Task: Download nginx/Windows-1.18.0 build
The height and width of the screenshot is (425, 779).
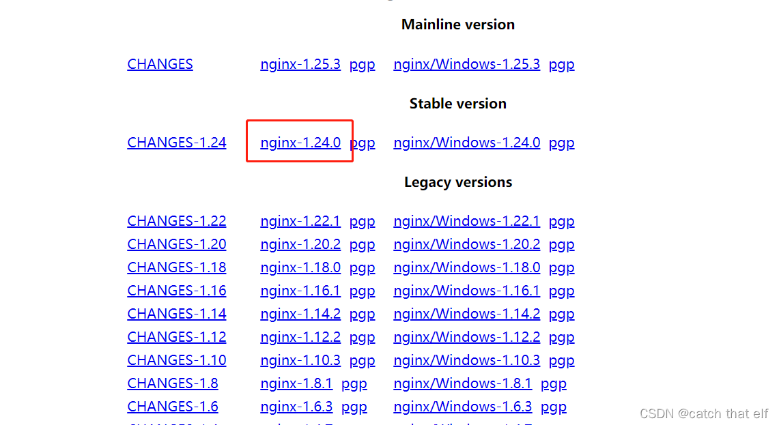Action: point(466,267)
